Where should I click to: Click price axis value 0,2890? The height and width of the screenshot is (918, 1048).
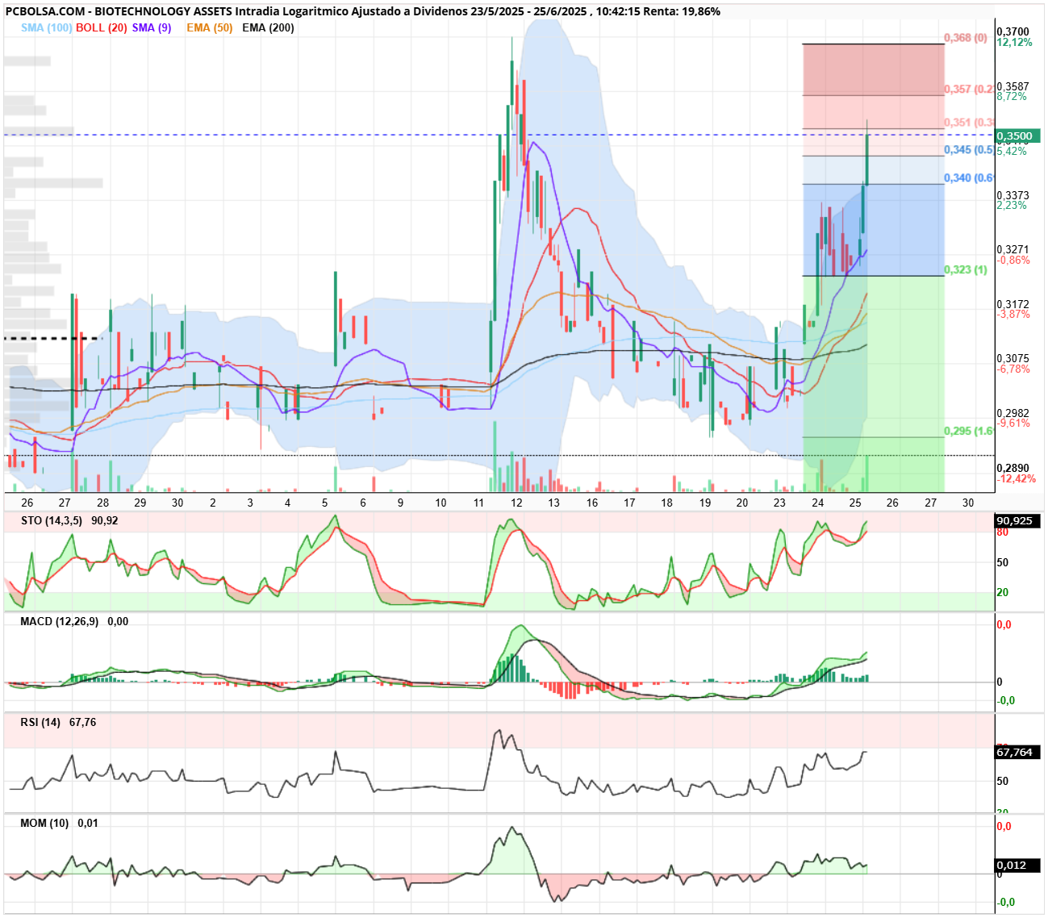coord(1013,468)
